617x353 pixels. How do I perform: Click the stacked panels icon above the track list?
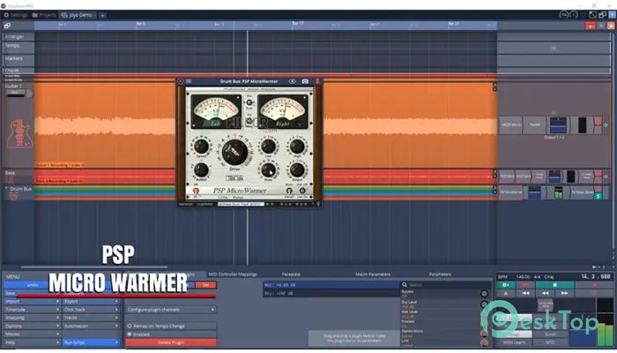[7, 26]
